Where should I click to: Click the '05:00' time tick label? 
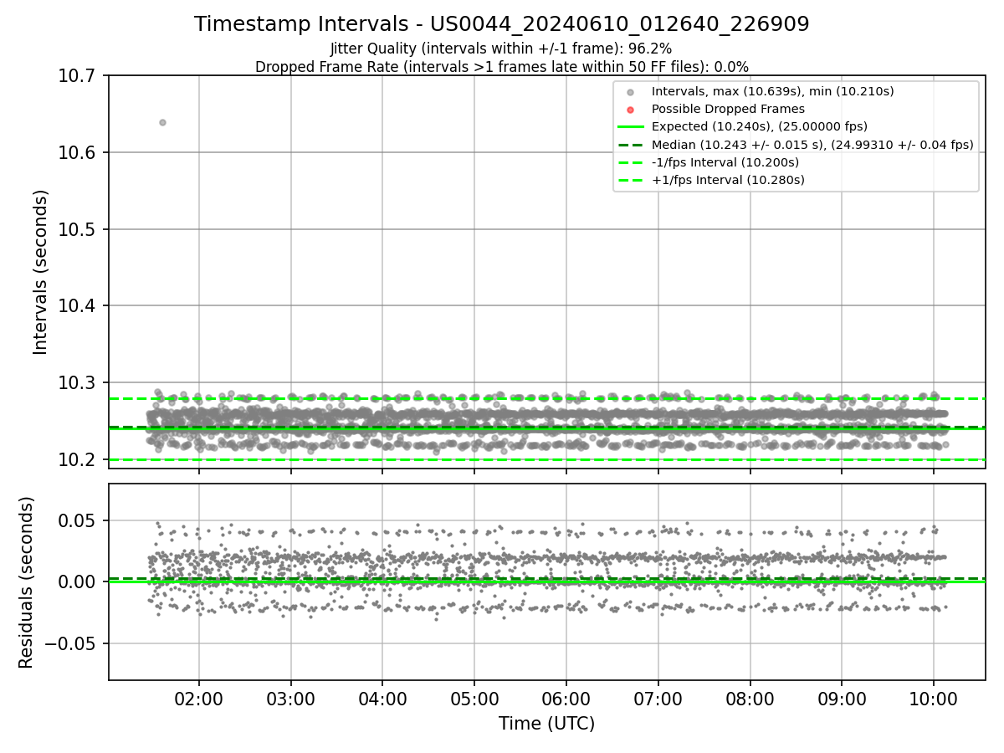tap(474, 698)
